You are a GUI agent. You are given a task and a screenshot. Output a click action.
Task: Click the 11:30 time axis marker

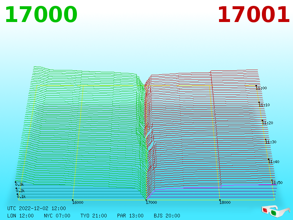click(271, 142)
